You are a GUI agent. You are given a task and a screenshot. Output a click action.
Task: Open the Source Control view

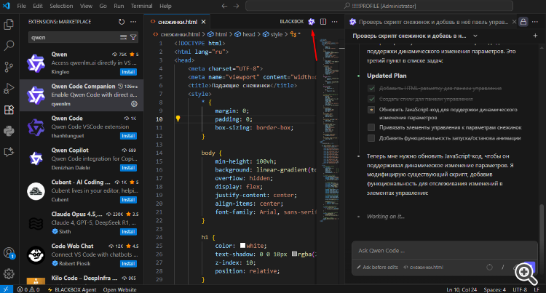(x=9, y=67)
